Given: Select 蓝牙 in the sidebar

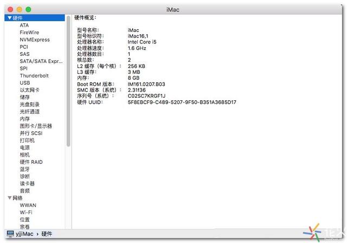Looking at the screenshot, I should pos(24,169).
